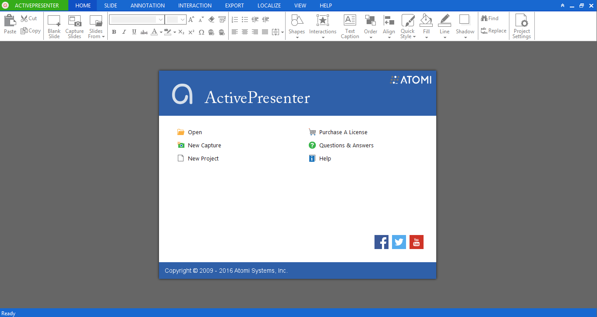Click Purchase A License

click(338, 132)
